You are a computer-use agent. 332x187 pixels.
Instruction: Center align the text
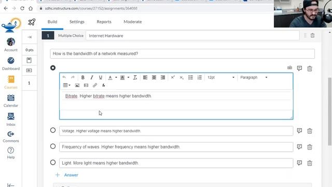154,77
